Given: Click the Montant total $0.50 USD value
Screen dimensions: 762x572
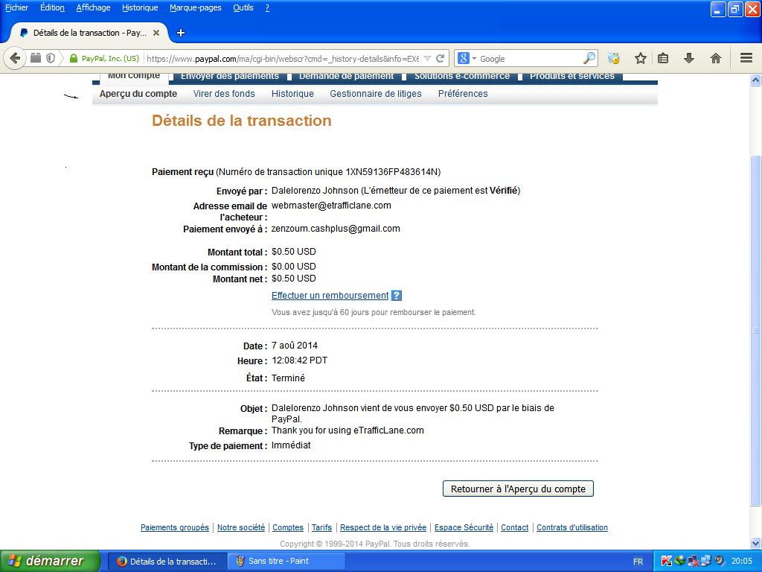Looking at the screenshot, I should pos(293,252).
